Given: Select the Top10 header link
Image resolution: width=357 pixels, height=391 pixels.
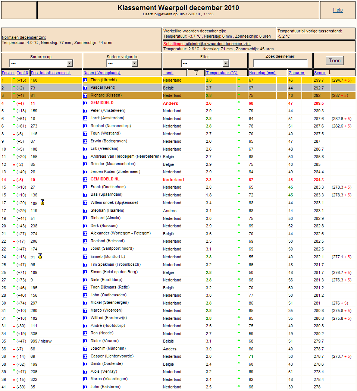Looking at the screenshot, I should [x=22, y=73].
